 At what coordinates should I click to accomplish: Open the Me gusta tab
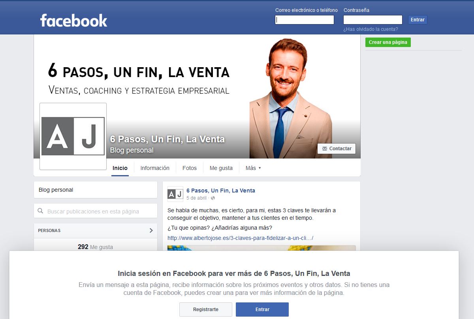[221, 168]
